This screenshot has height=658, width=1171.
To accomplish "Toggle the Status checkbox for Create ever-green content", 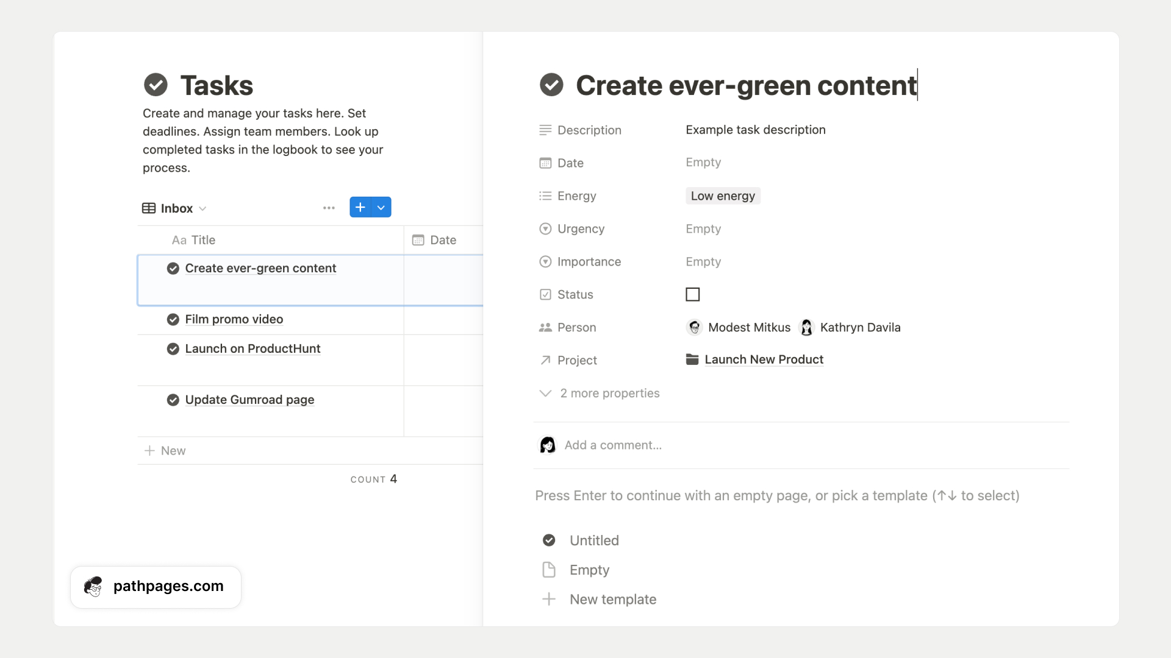I will (693, 294).
